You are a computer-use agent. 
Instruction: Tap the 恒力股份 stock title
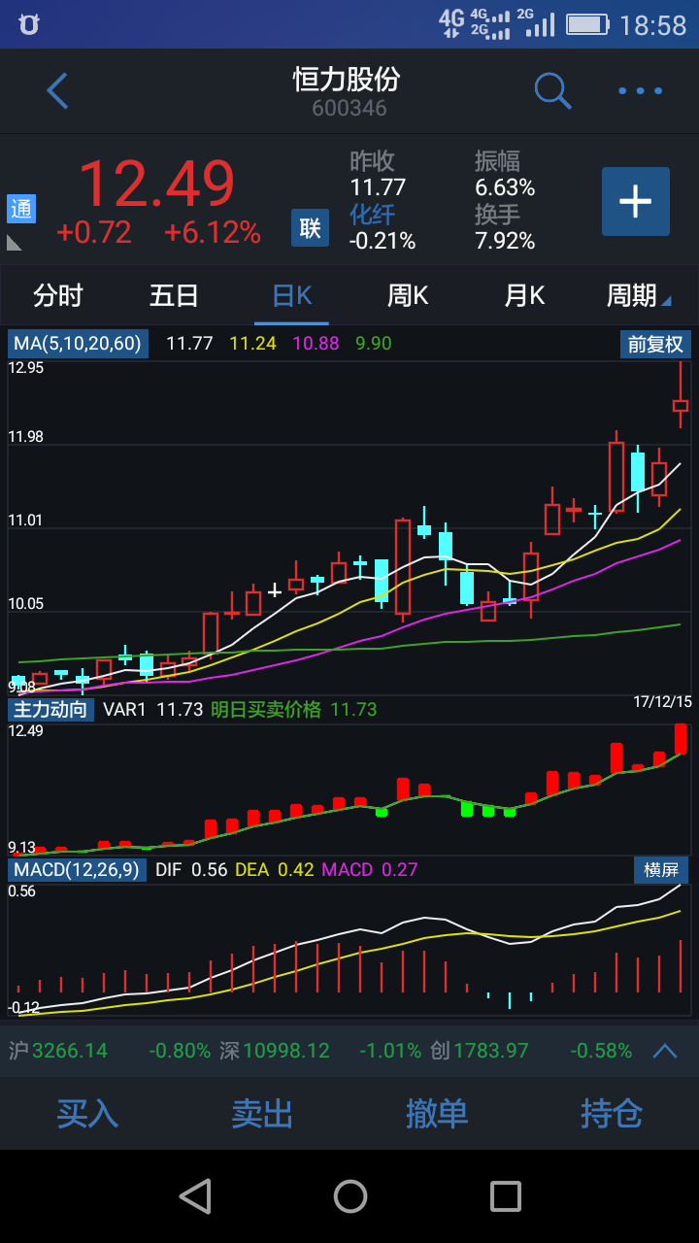pyautogui.click(x=348, y=79)
